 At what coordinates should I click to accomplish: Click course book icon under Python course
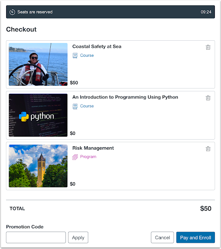pos(75,106)
